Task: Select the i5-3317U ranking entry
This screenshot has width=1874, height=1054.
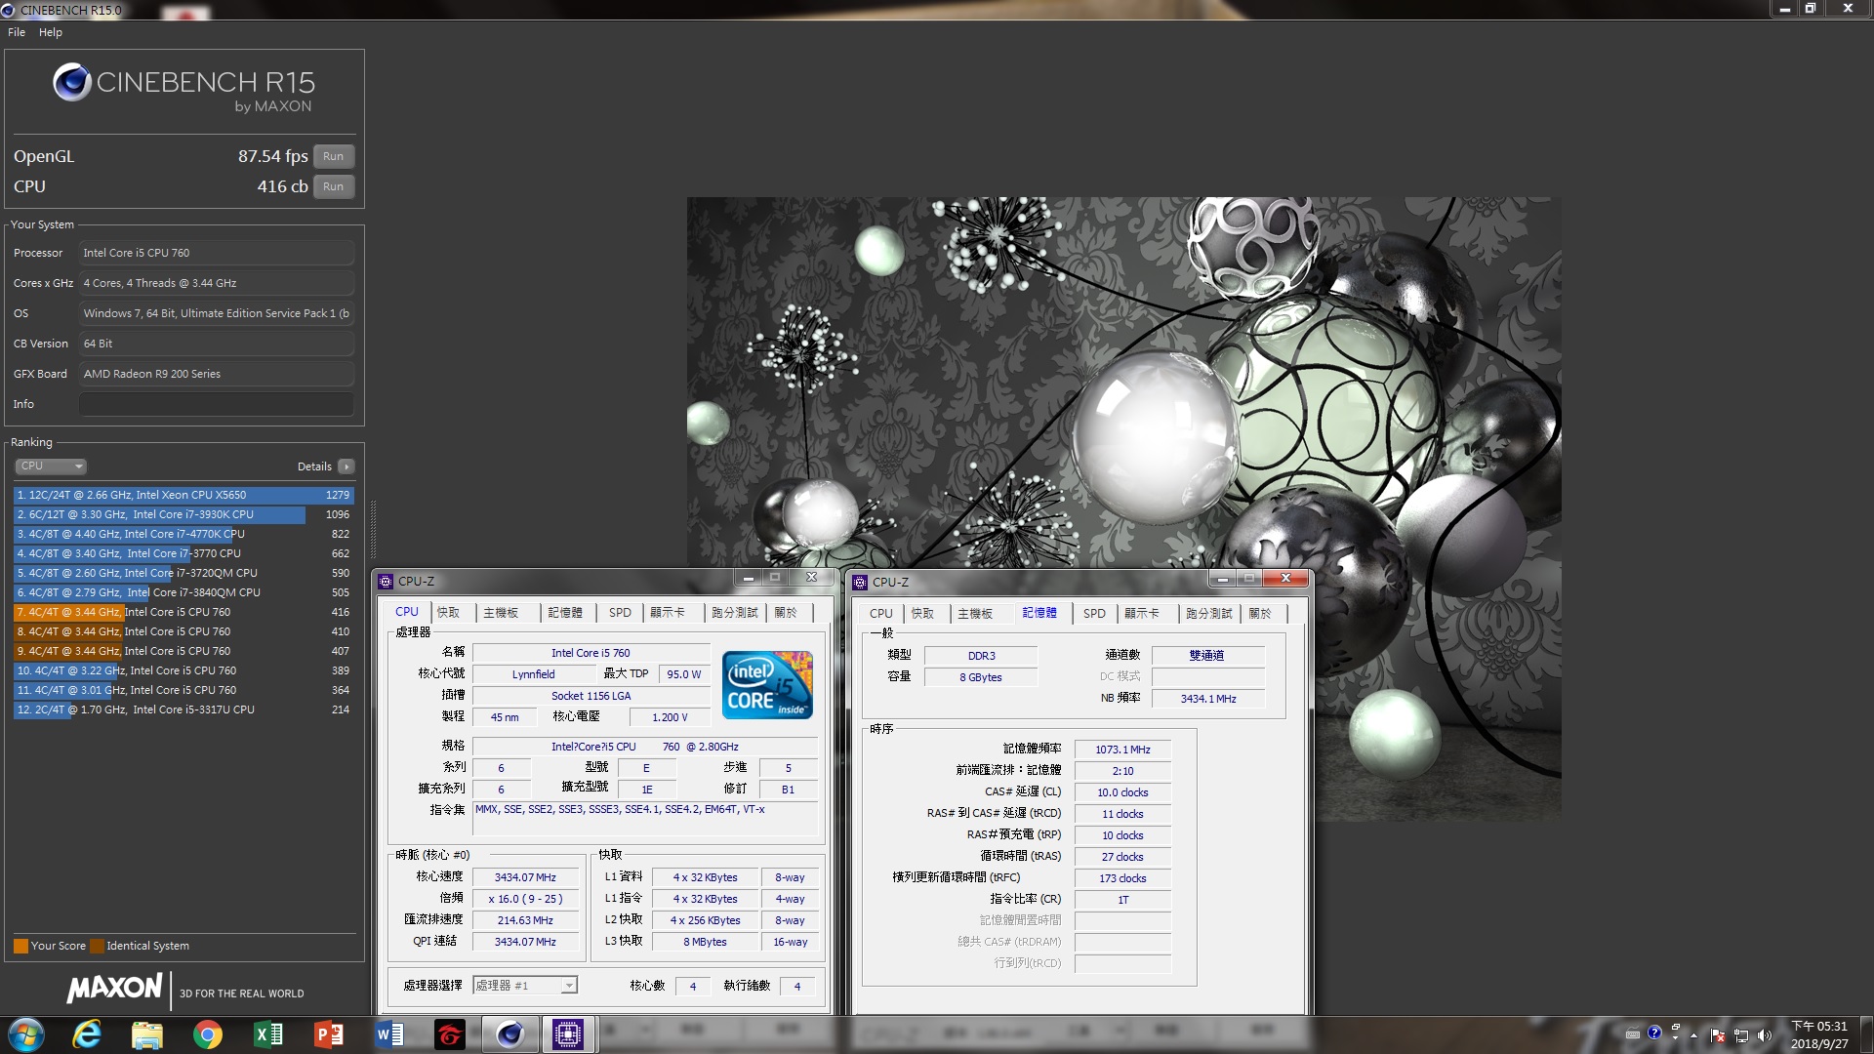Action: tap(183, 709)
